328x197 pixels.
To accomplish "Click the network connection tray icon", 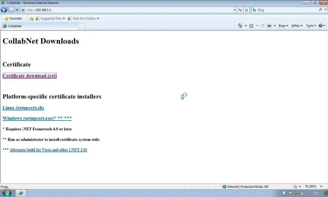I will [x=297, y=193].
